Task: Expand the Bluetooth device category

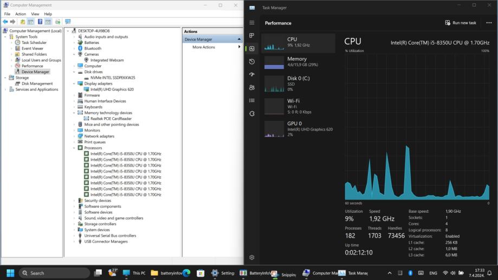Action: [x=74, y=48]
